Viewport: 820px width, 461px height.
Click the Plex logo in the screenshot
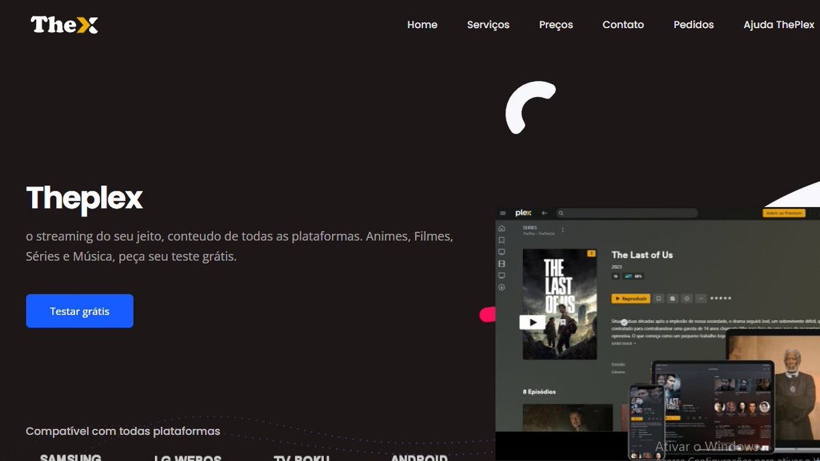[x=523, y=213]
